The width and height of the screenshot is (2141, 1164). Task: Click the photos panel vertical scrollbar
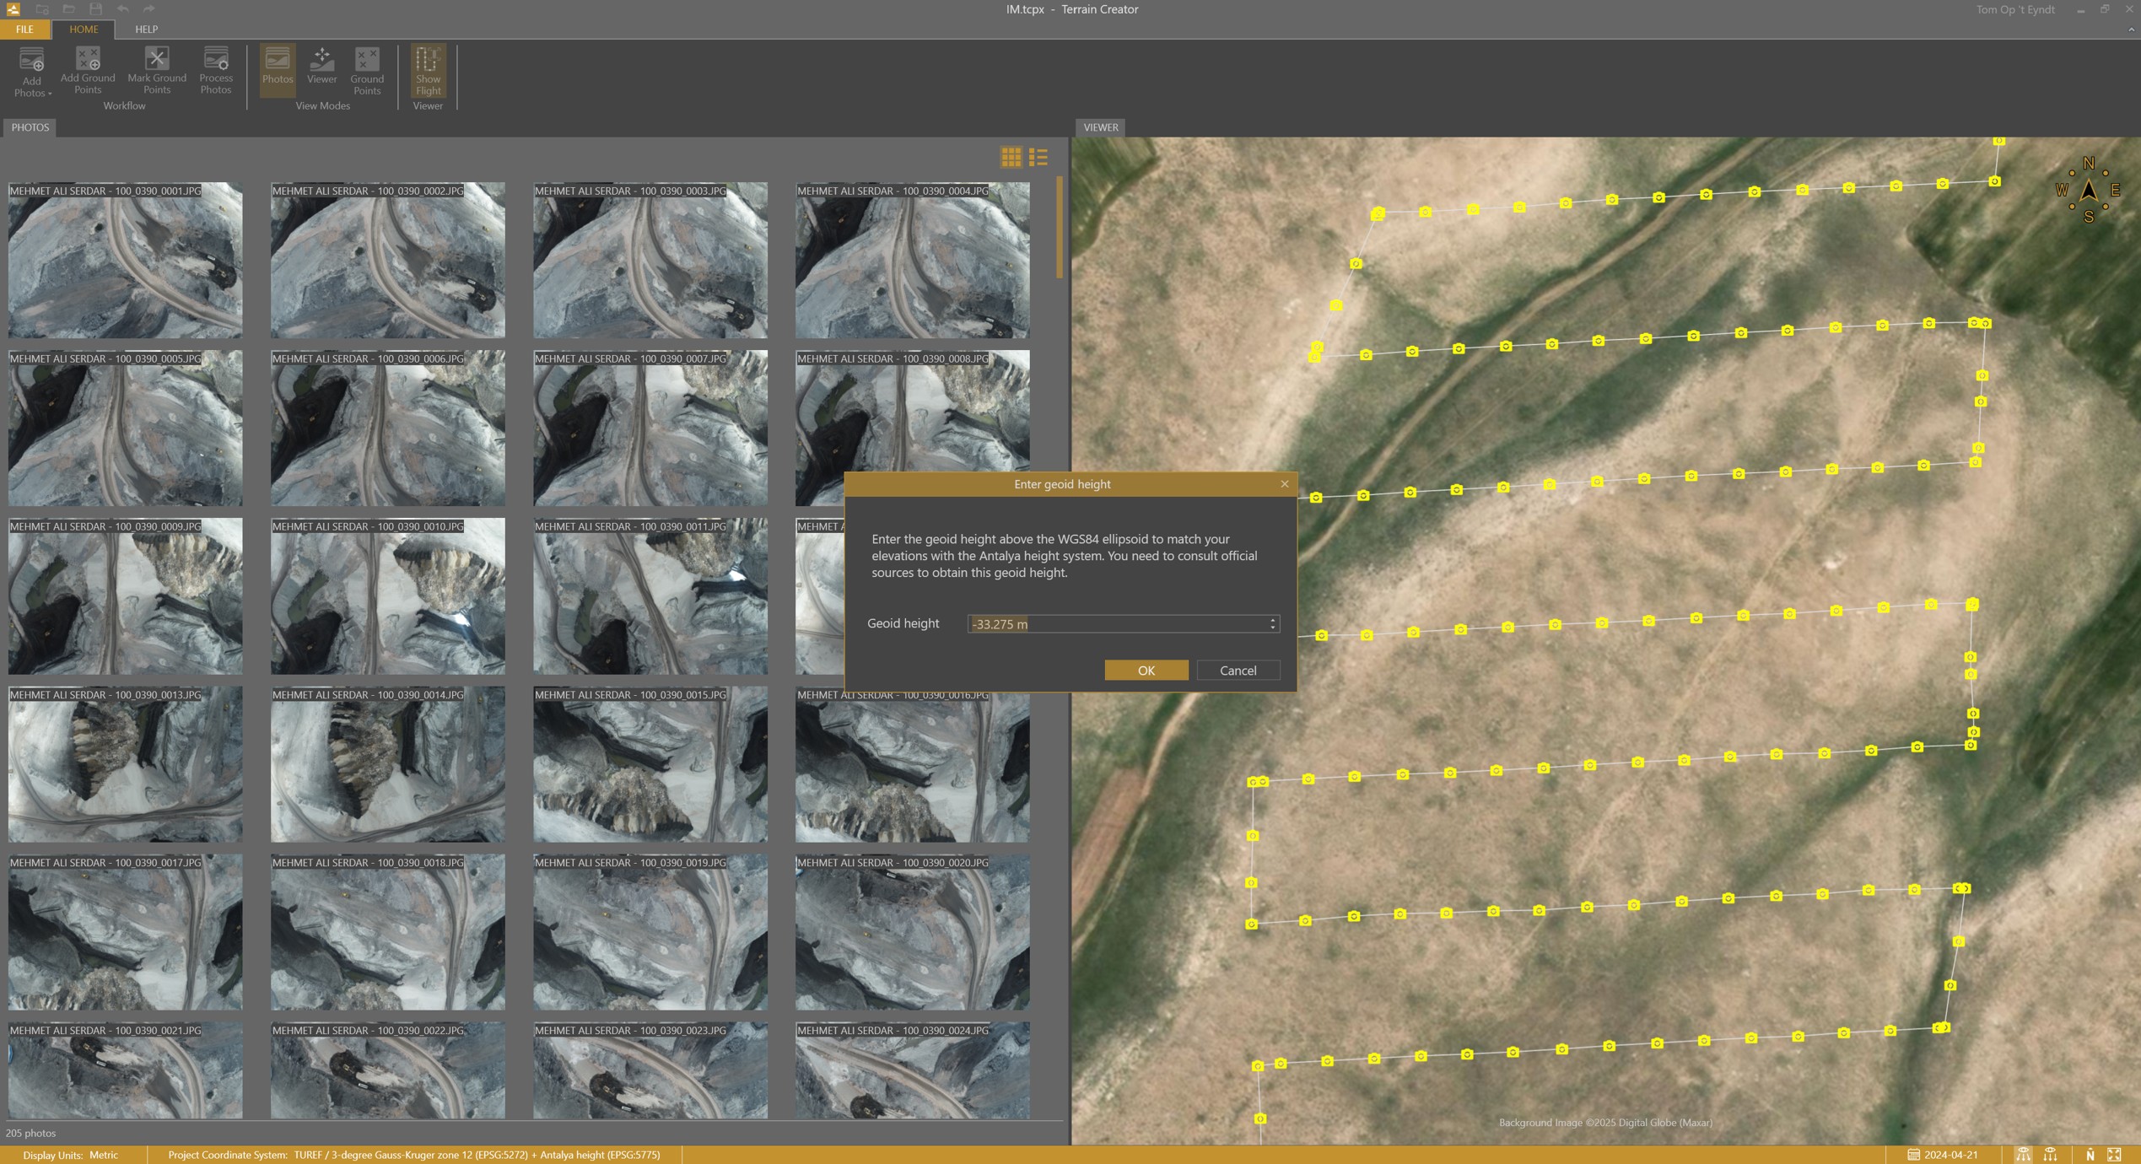tap(1060, 228)
